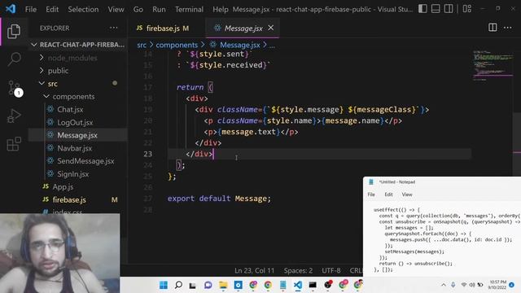This screenshot has height=293, width=521.
Task: Open SendMessage.jsx in the explorer
Action: coord(78,161)
